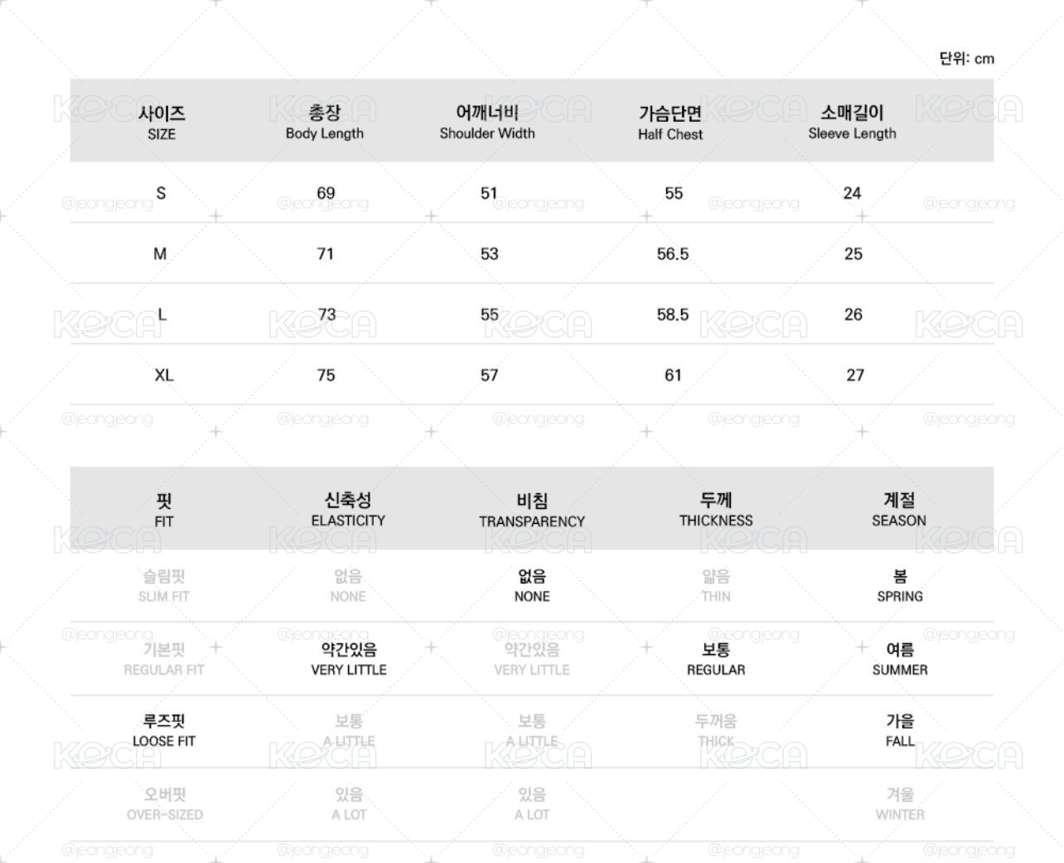Select the XL size row label

(164, 376)
